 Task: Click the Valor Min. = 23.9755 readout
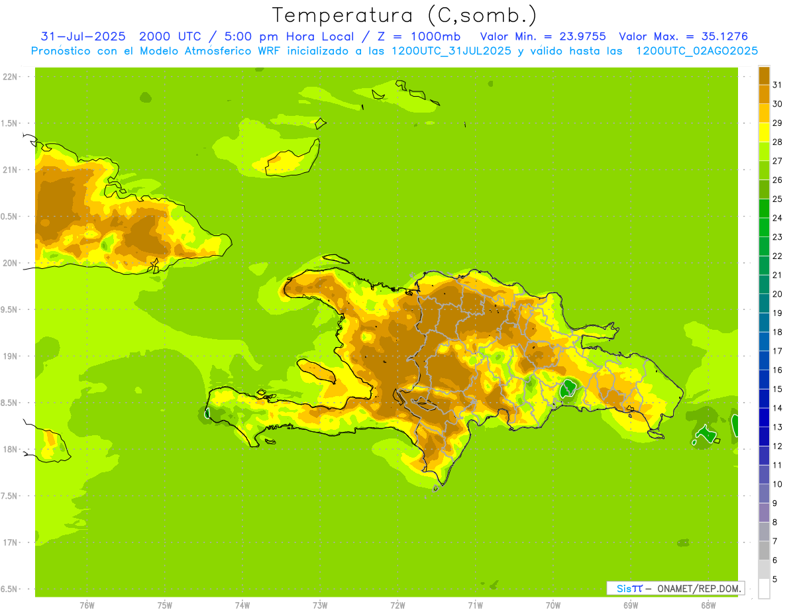point(543,36)
